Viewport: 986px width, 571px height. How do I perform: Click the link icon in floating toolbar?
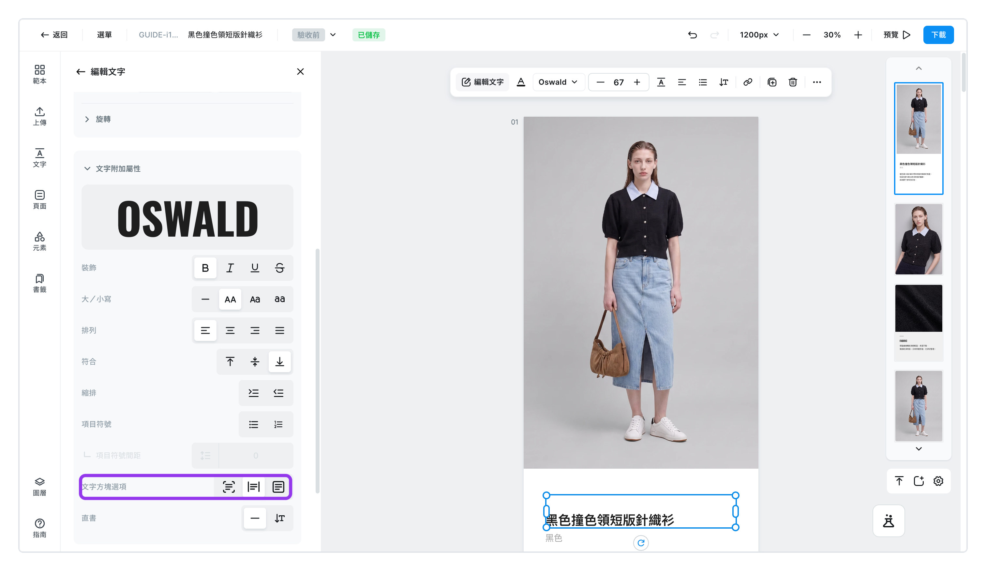coord(748,82)
